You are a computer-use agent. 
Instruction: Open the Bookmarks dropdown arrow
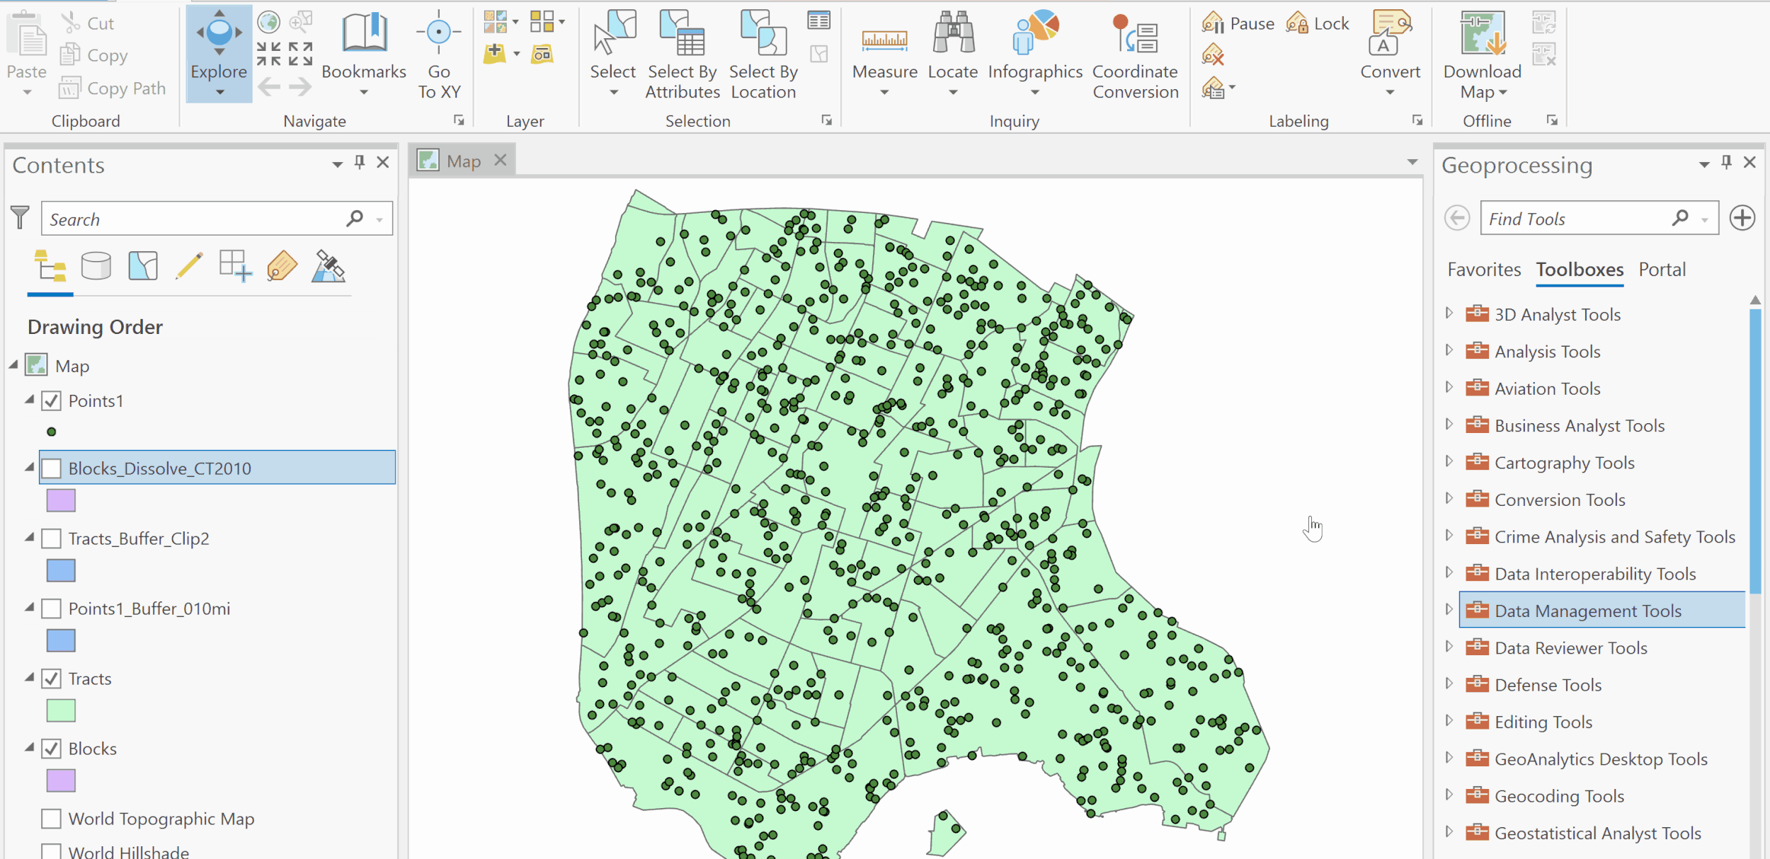coord(363,91)
